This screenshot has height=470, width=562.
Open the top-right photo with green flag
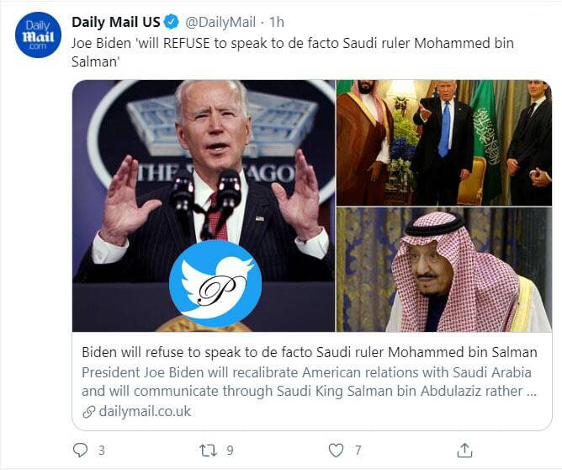click(x=443, y=142)
